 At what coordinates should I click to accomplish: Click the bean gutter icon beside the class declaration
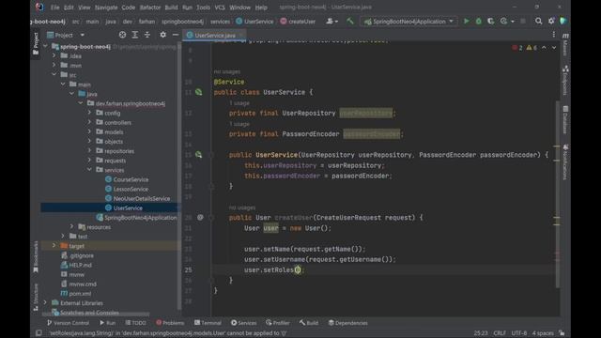coord(198,92)
